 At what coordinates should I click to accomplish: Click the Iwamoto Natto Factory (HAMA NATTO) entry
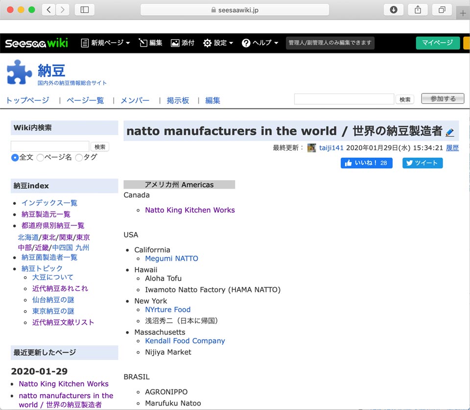tap(213, 289)
